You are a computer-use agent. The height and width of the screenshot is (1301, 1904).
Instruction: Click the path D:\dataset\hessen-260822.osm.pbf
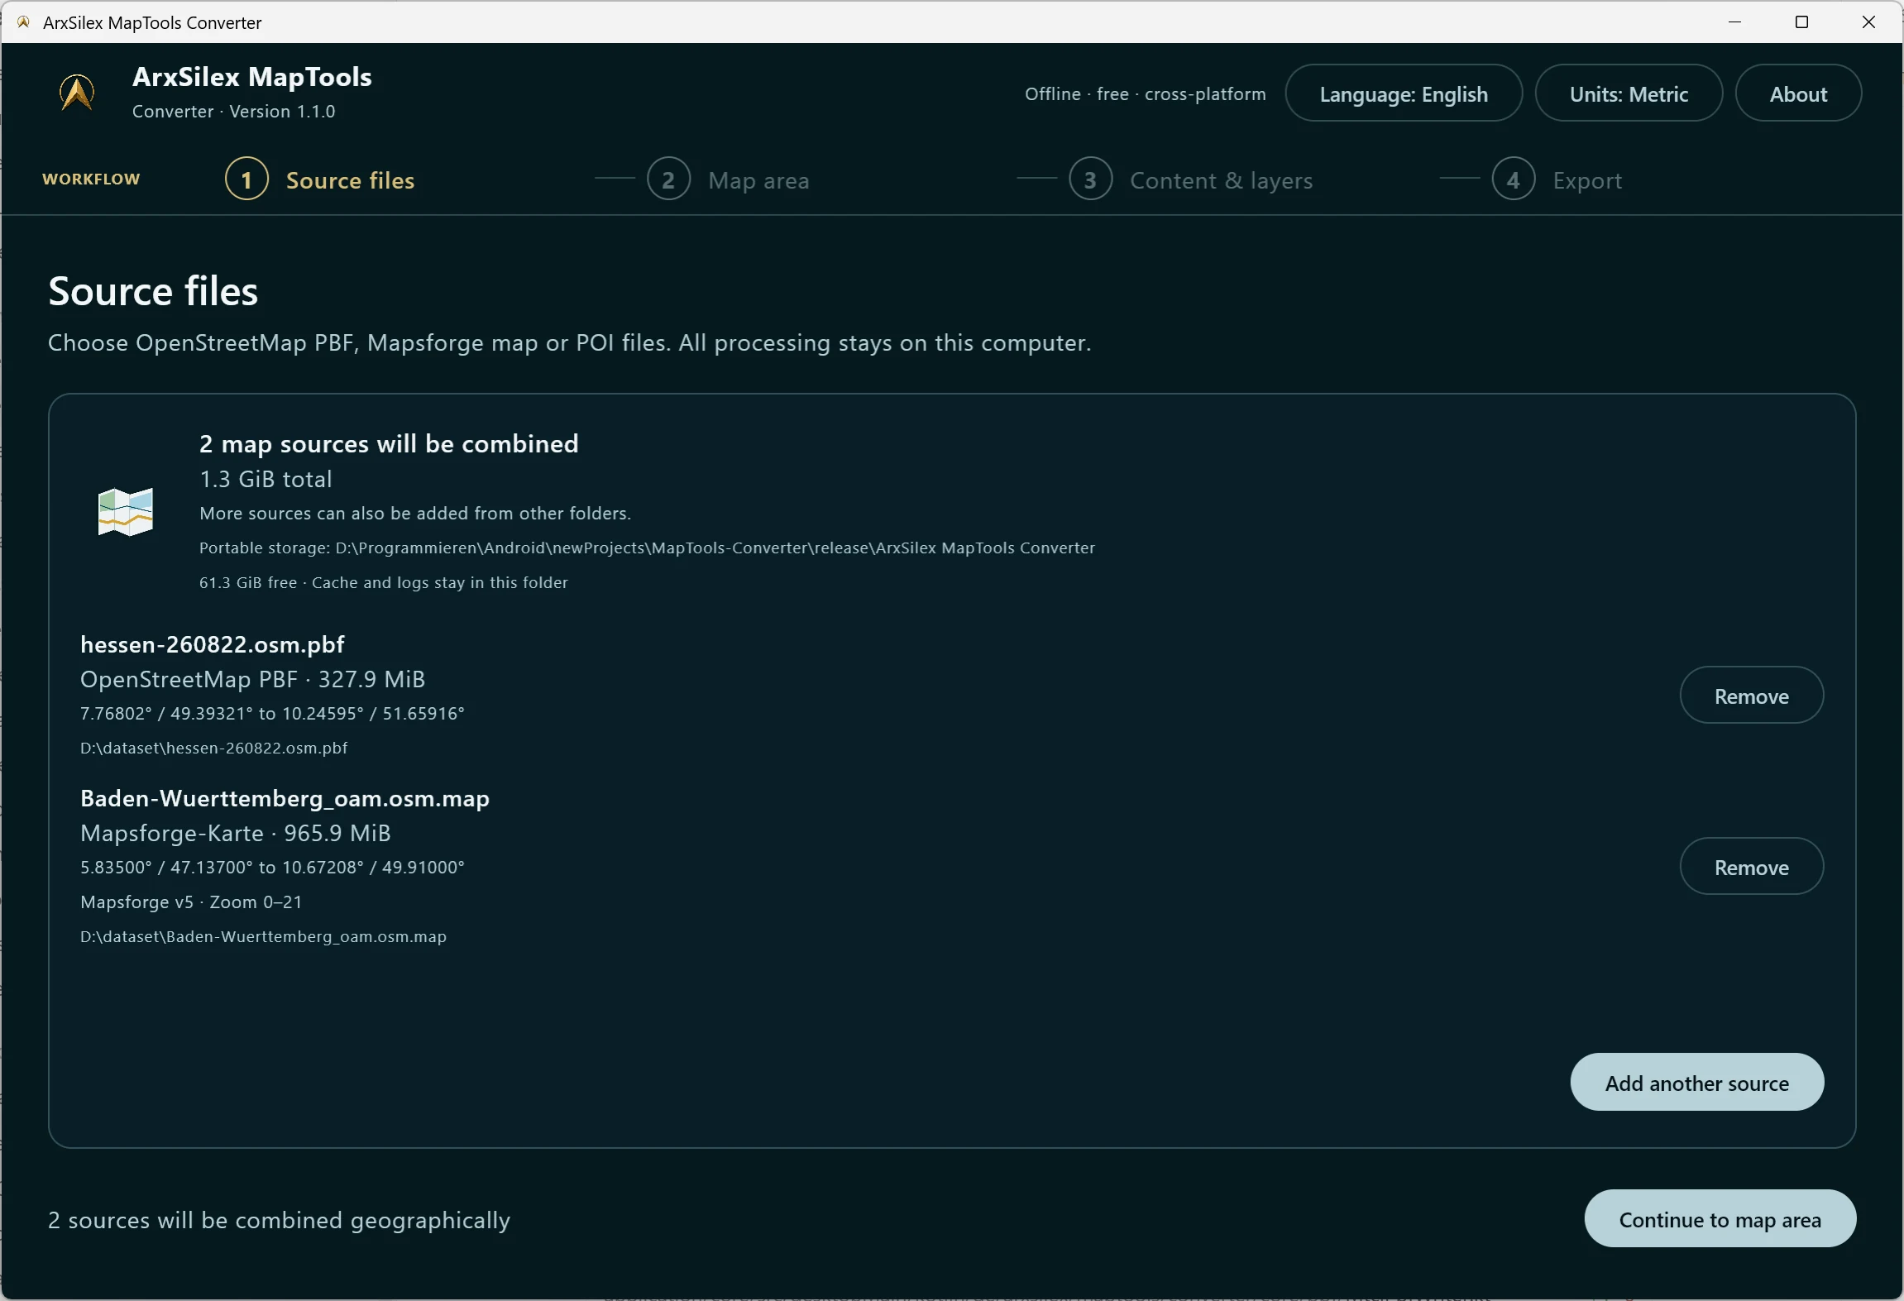(214, 748)
